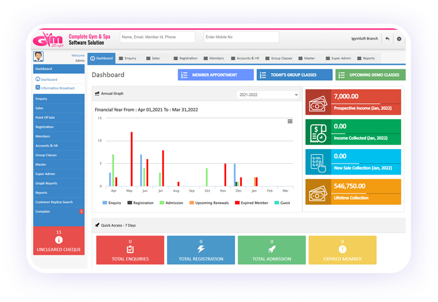Image resolution: width=438 pixels, height=302 pixels.
Task: Expand sidebar Sales menu
Action: 59,108
